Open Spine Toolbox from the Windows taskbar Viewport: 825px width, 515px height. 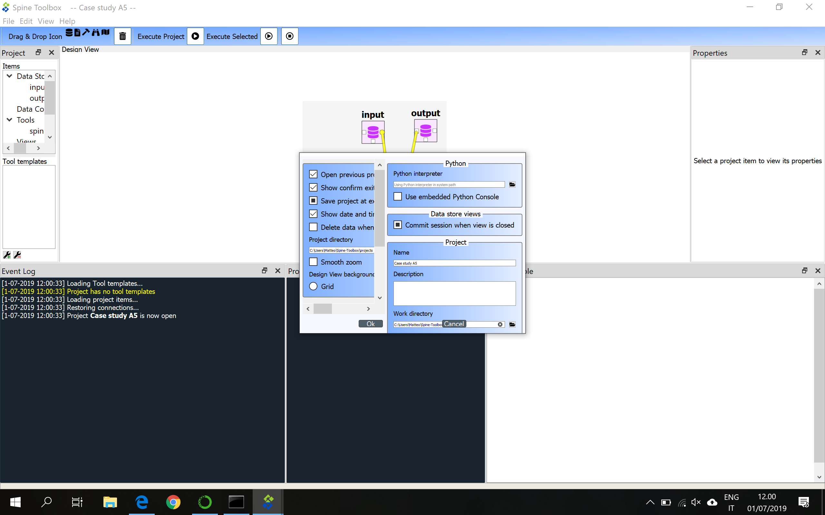(x=268, y=502)
